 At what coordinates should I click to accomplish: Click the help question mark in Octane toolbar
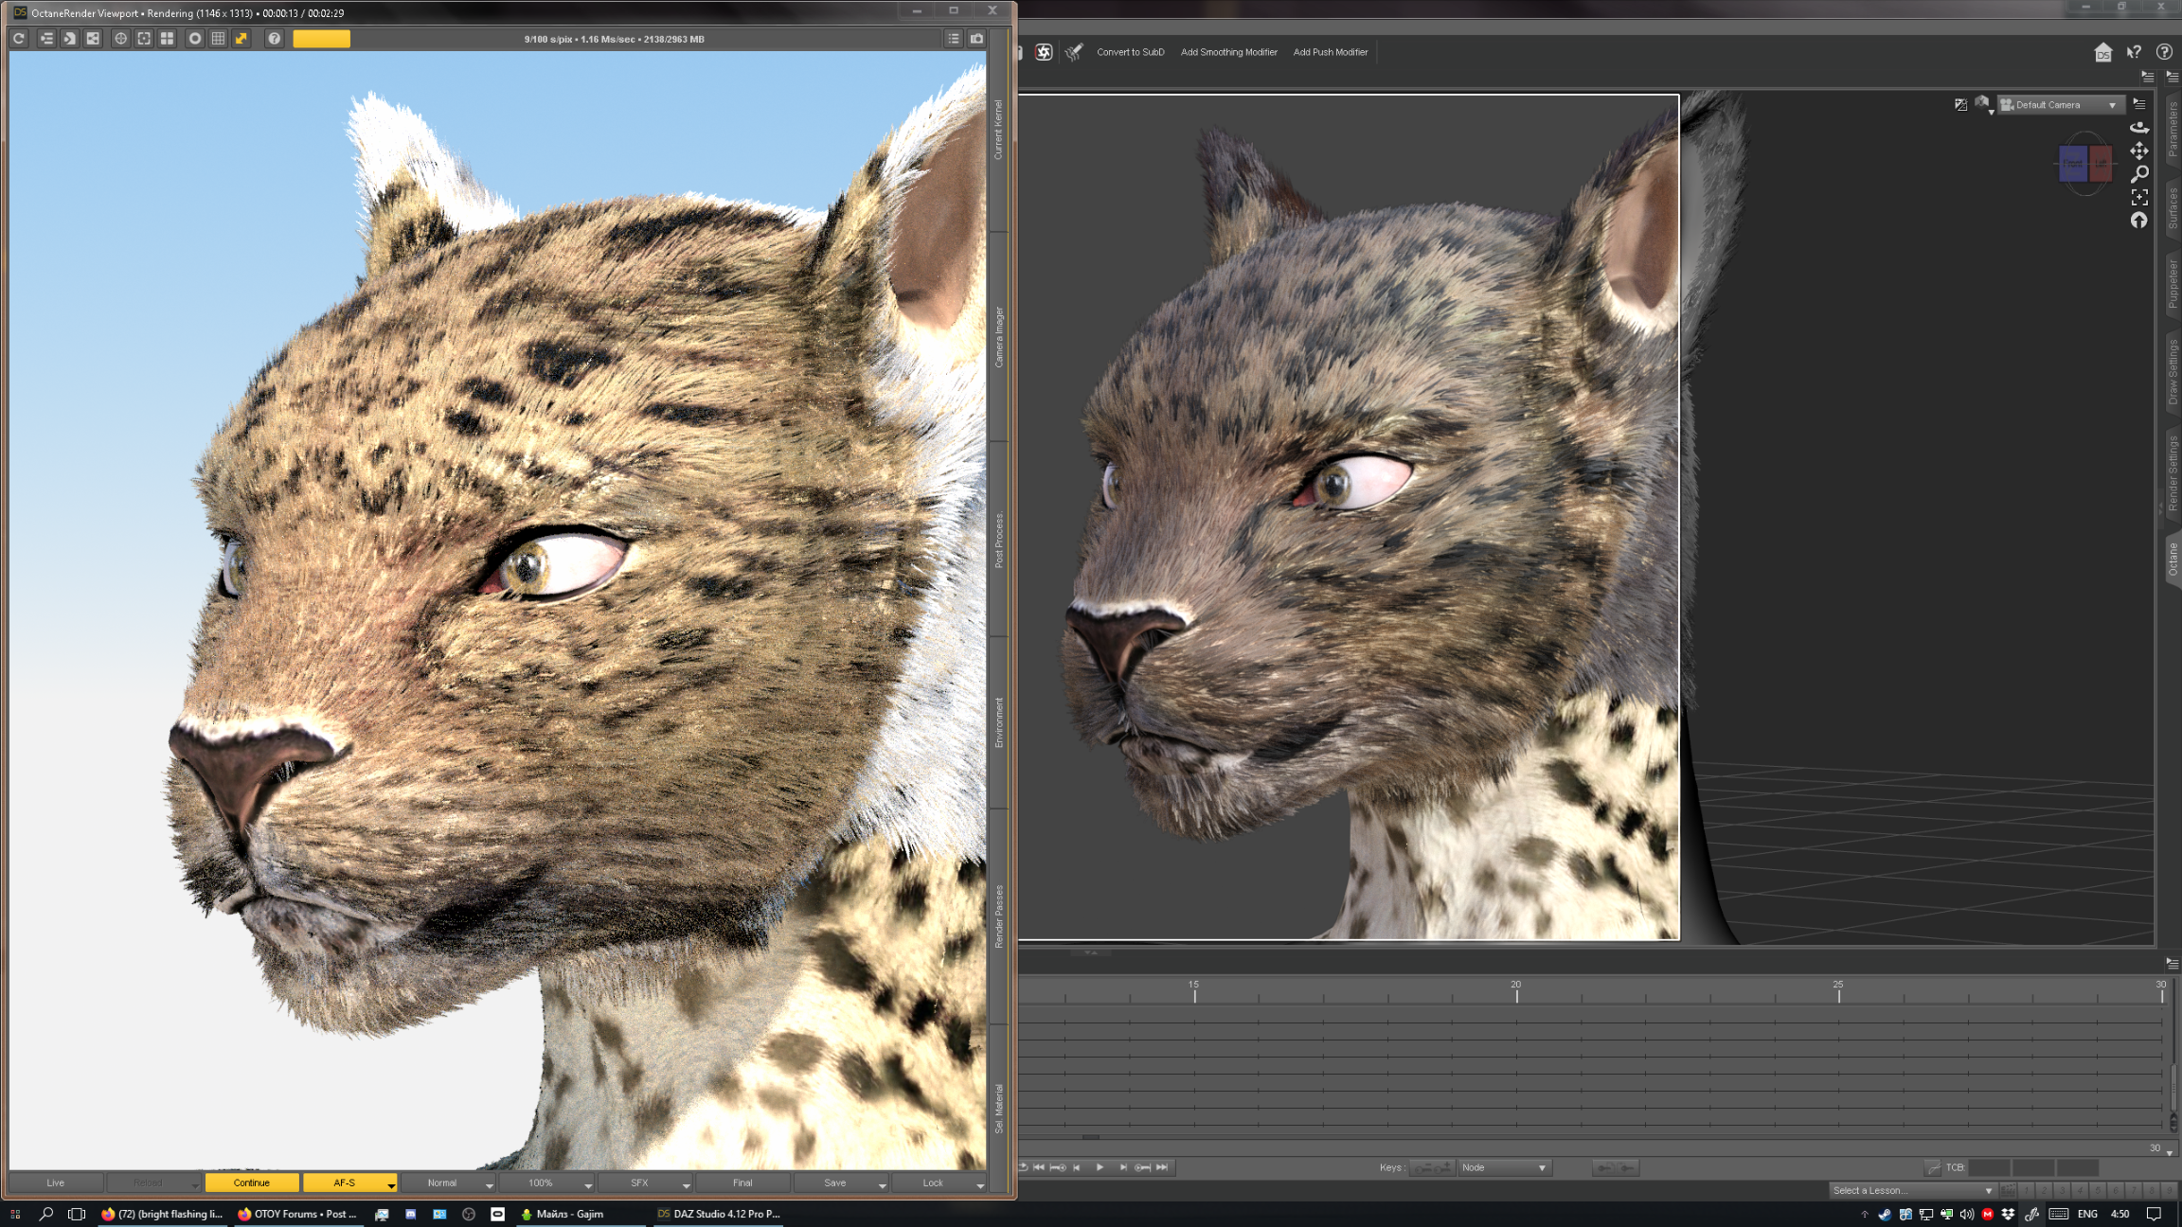(274, 39)
